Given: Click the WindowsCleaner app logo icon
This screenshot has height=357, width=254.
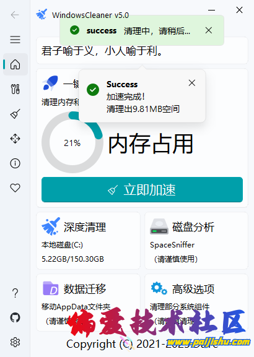Looking at the screenshot, I should tap(42, 14).
